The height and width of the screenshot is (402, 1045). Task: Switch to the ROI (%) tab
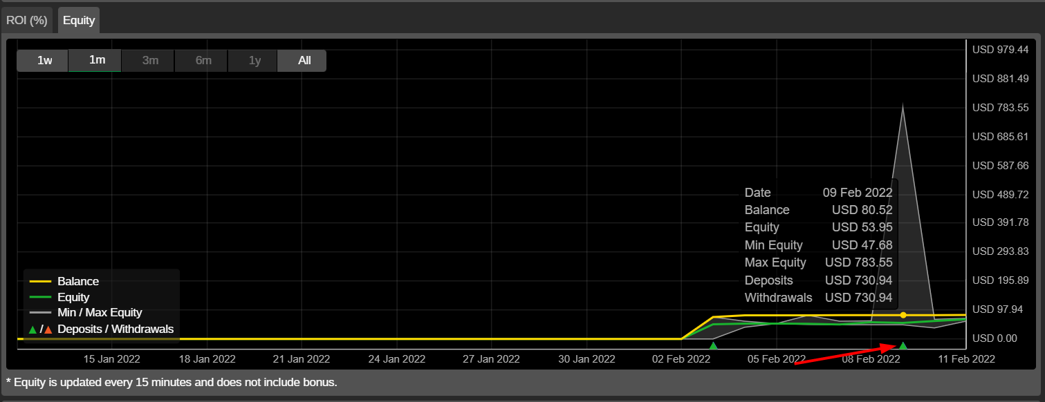pos(27,20)
